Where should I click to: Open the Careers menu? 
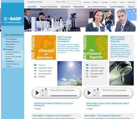[131, 7]
